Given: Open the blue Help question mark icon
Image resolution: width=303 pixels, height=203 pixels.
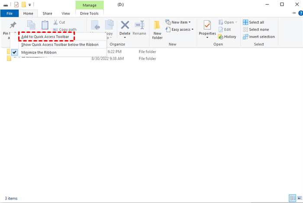Looking at the screenshot, I should pos(300,13).
